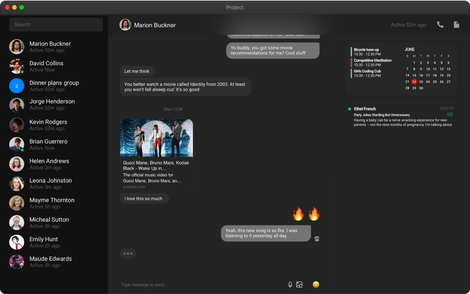Follow the youtube.com link in preview
The image size is (470, 294).
pyautogui.click(x=134, y=187)
